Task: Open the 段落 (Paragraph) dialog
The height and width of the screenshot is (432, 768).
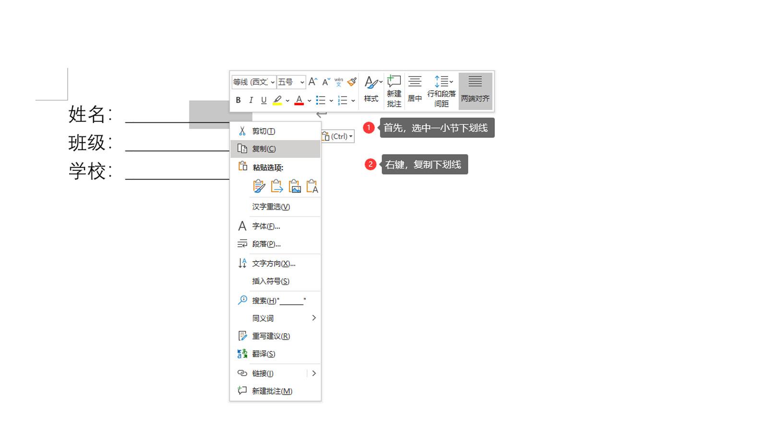Action: point(267,243)
